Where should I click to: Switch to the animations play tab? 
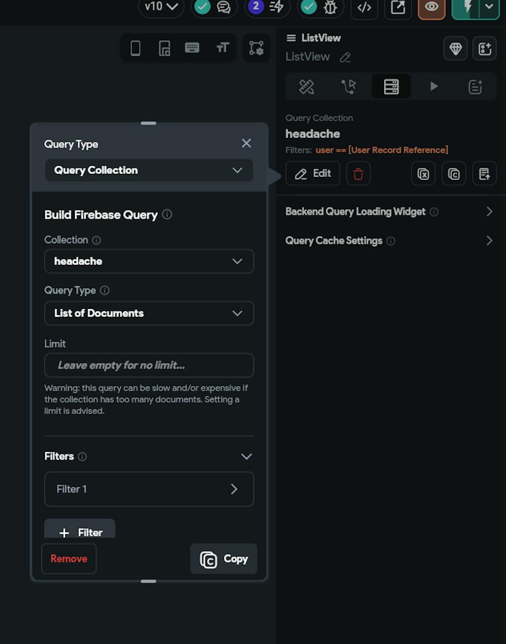click(x=434, y=87)
